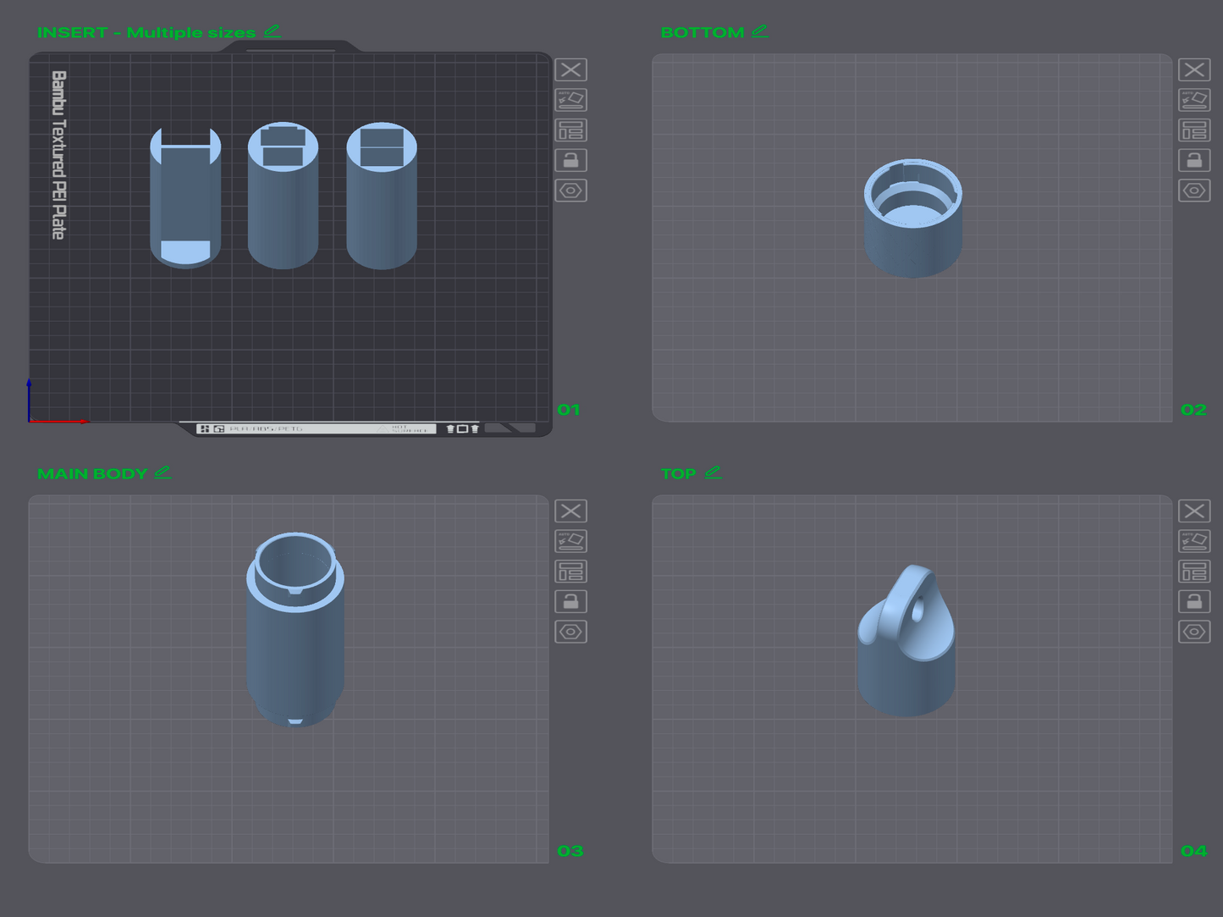Select the auto-orient icon on INSERT plate
1223x917 pixels.
coord(571,100)
